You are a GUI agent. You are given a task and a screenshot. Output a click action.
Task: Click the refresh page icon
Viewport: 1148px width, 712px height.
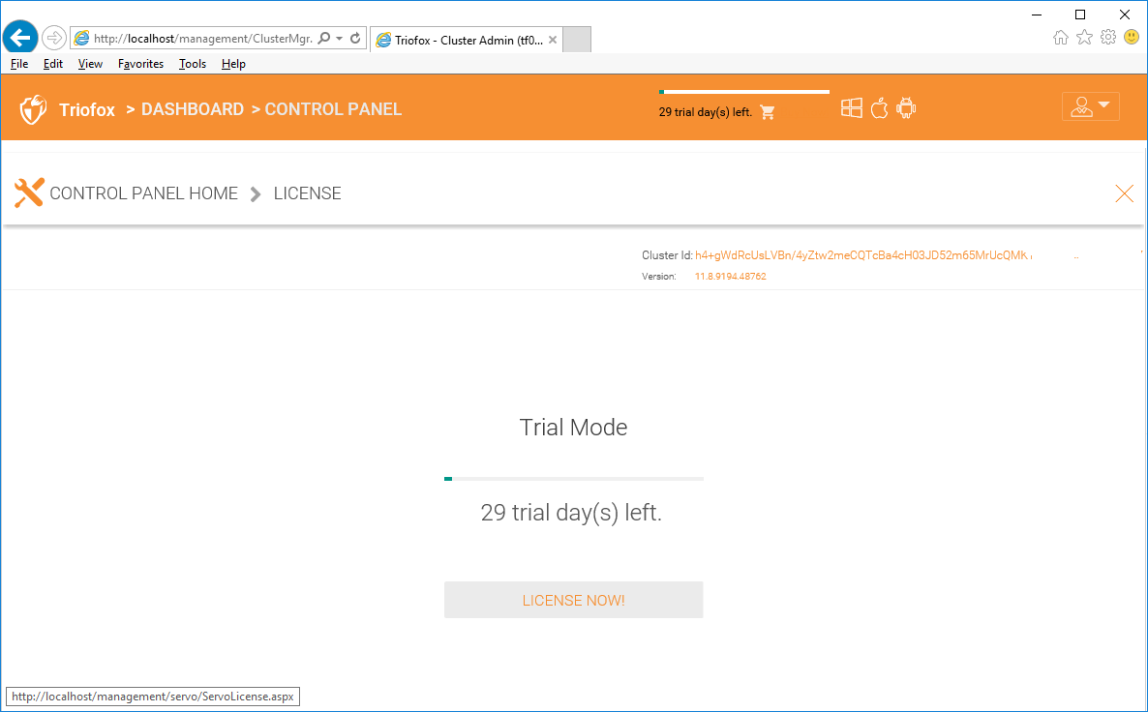tap(356, 38)
